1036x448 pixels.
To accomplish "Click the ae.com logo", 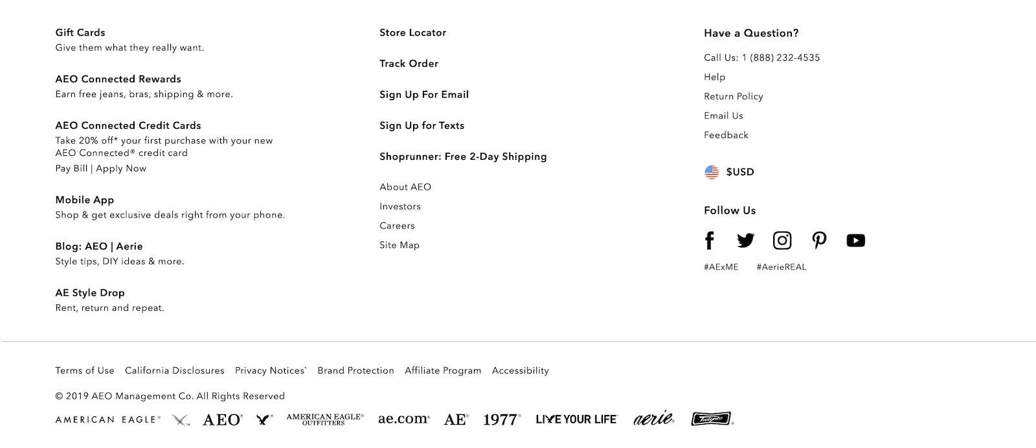I will tap(403, 419).
